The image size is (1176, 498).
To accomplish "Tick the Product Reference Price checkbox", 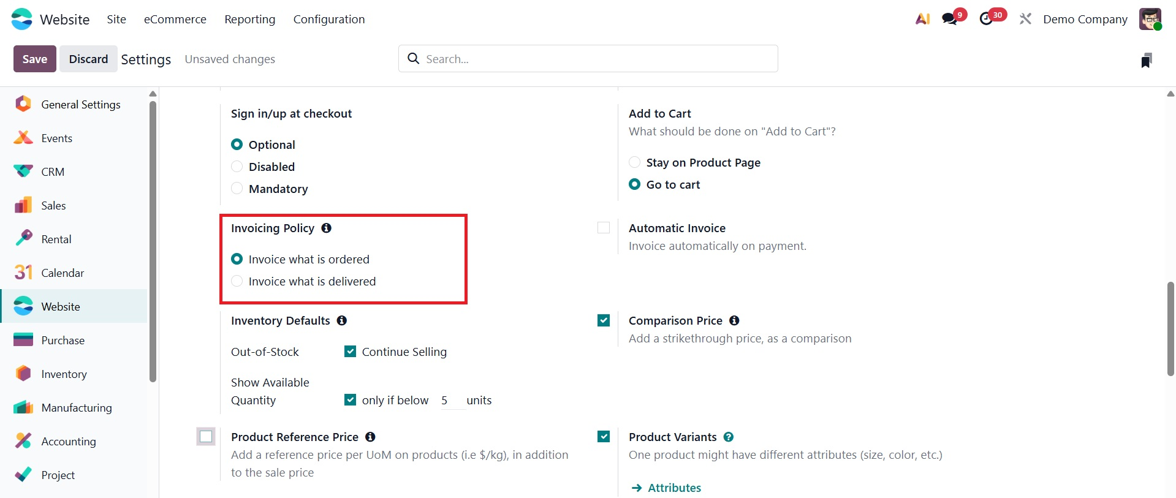I will (206, 437).
